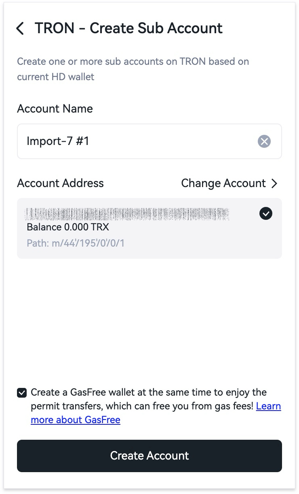Clear the Account Name field with X icon

[264, 141]
